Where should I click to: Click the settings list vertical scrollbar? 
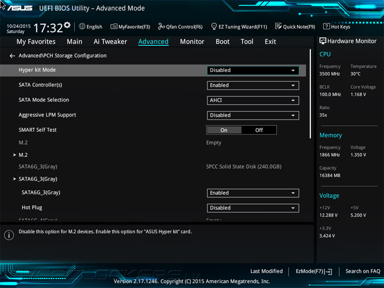click(x=310, y=93)
